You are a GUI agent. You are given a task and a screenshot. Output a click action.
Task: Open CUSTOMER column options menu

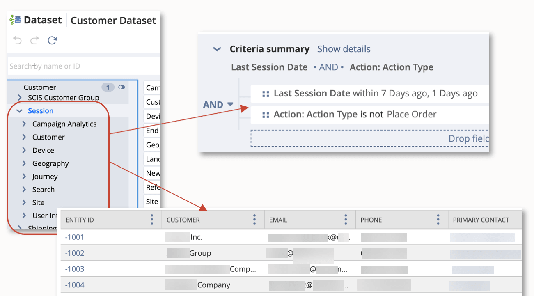pyautogui.click(x=255, y=220)
